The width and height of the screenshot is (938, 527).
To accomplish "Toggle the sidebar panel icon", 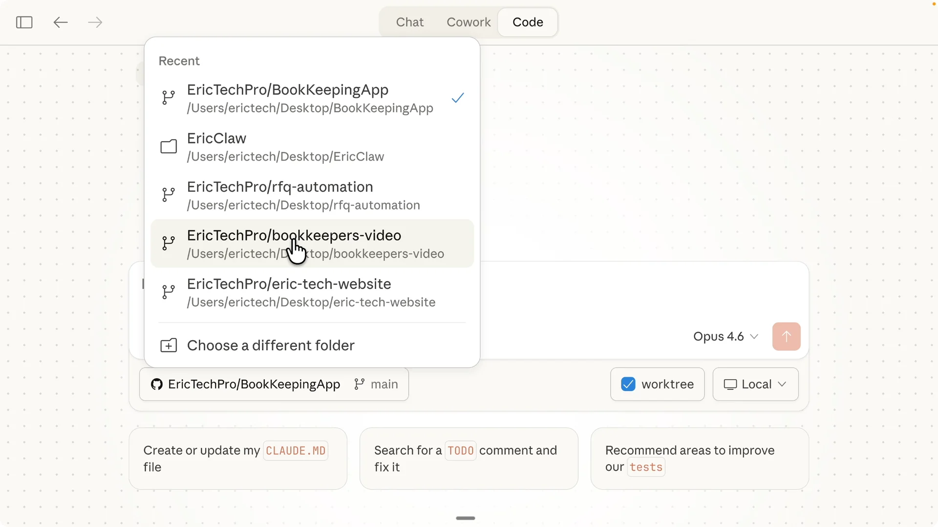I will 24,22.
